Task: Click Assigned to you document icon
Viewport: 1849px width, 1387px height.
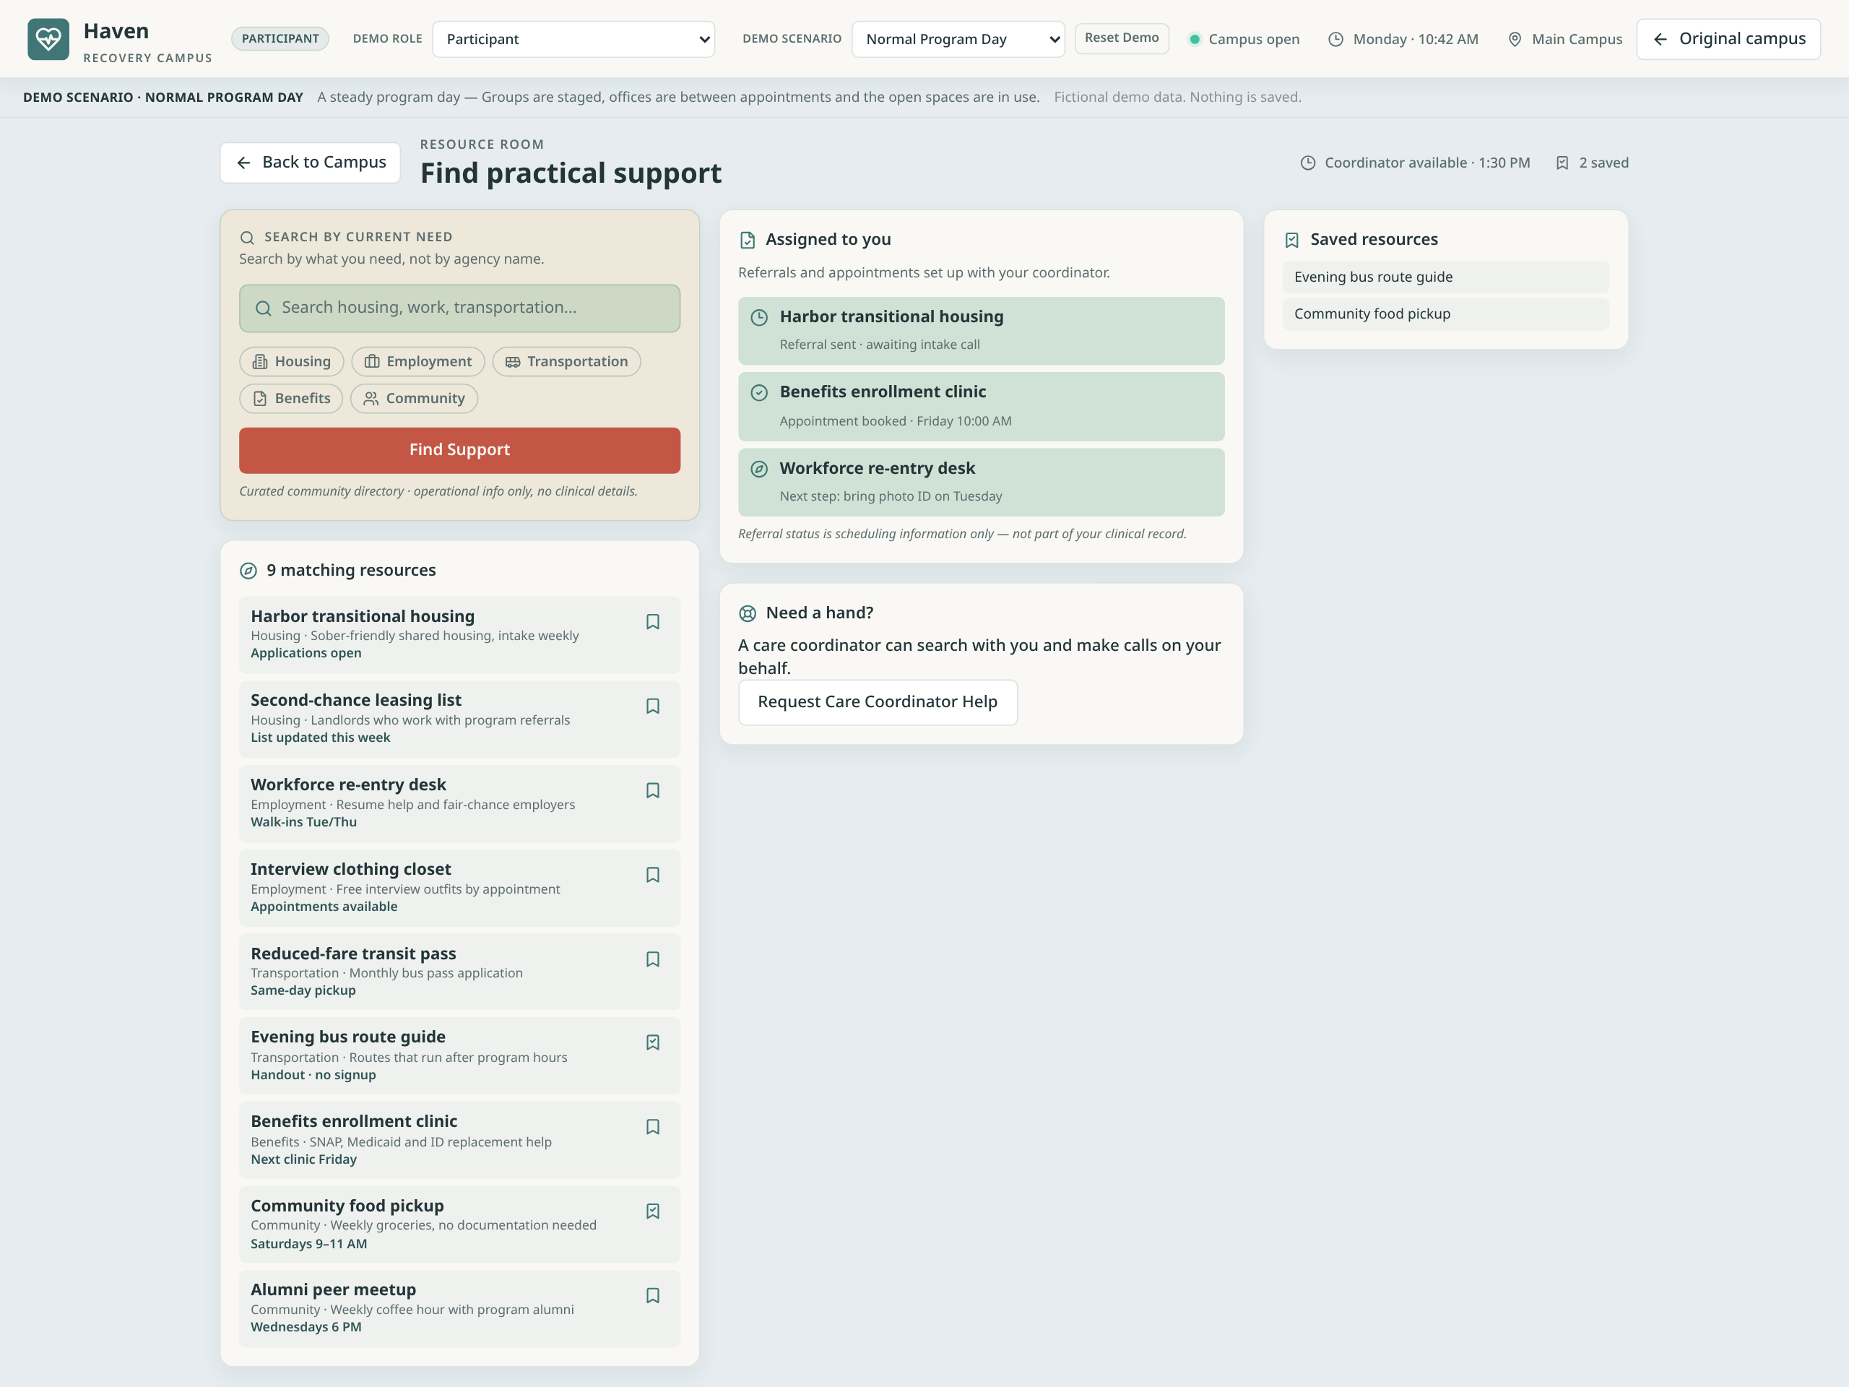Action: (748, 240)
